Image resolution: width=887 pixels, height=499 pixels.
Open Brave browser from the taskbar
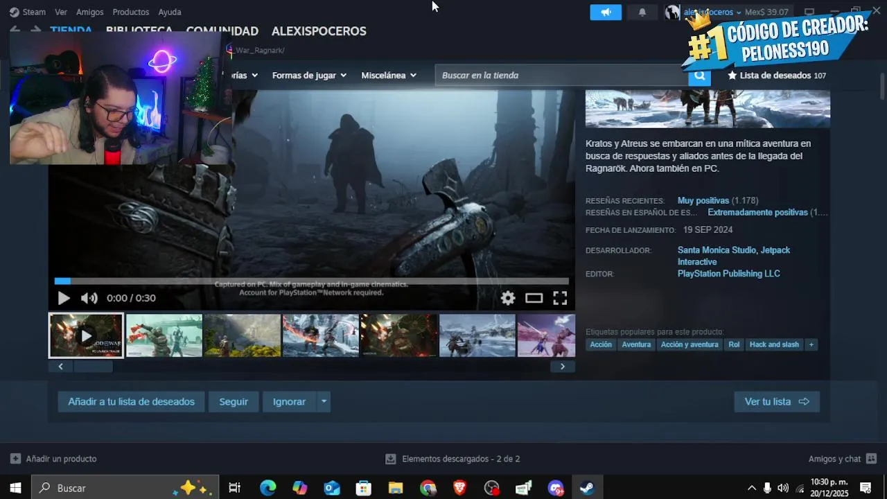pyautogui.click(x=459, y=488)
